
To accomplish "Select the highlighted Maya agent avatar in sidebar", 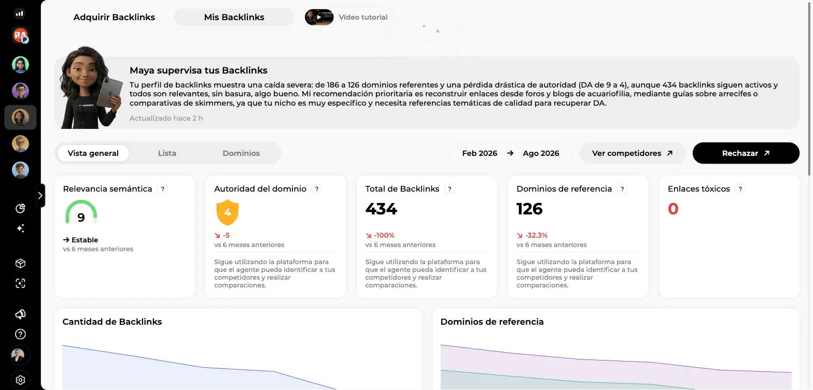I will click(20, 117).
